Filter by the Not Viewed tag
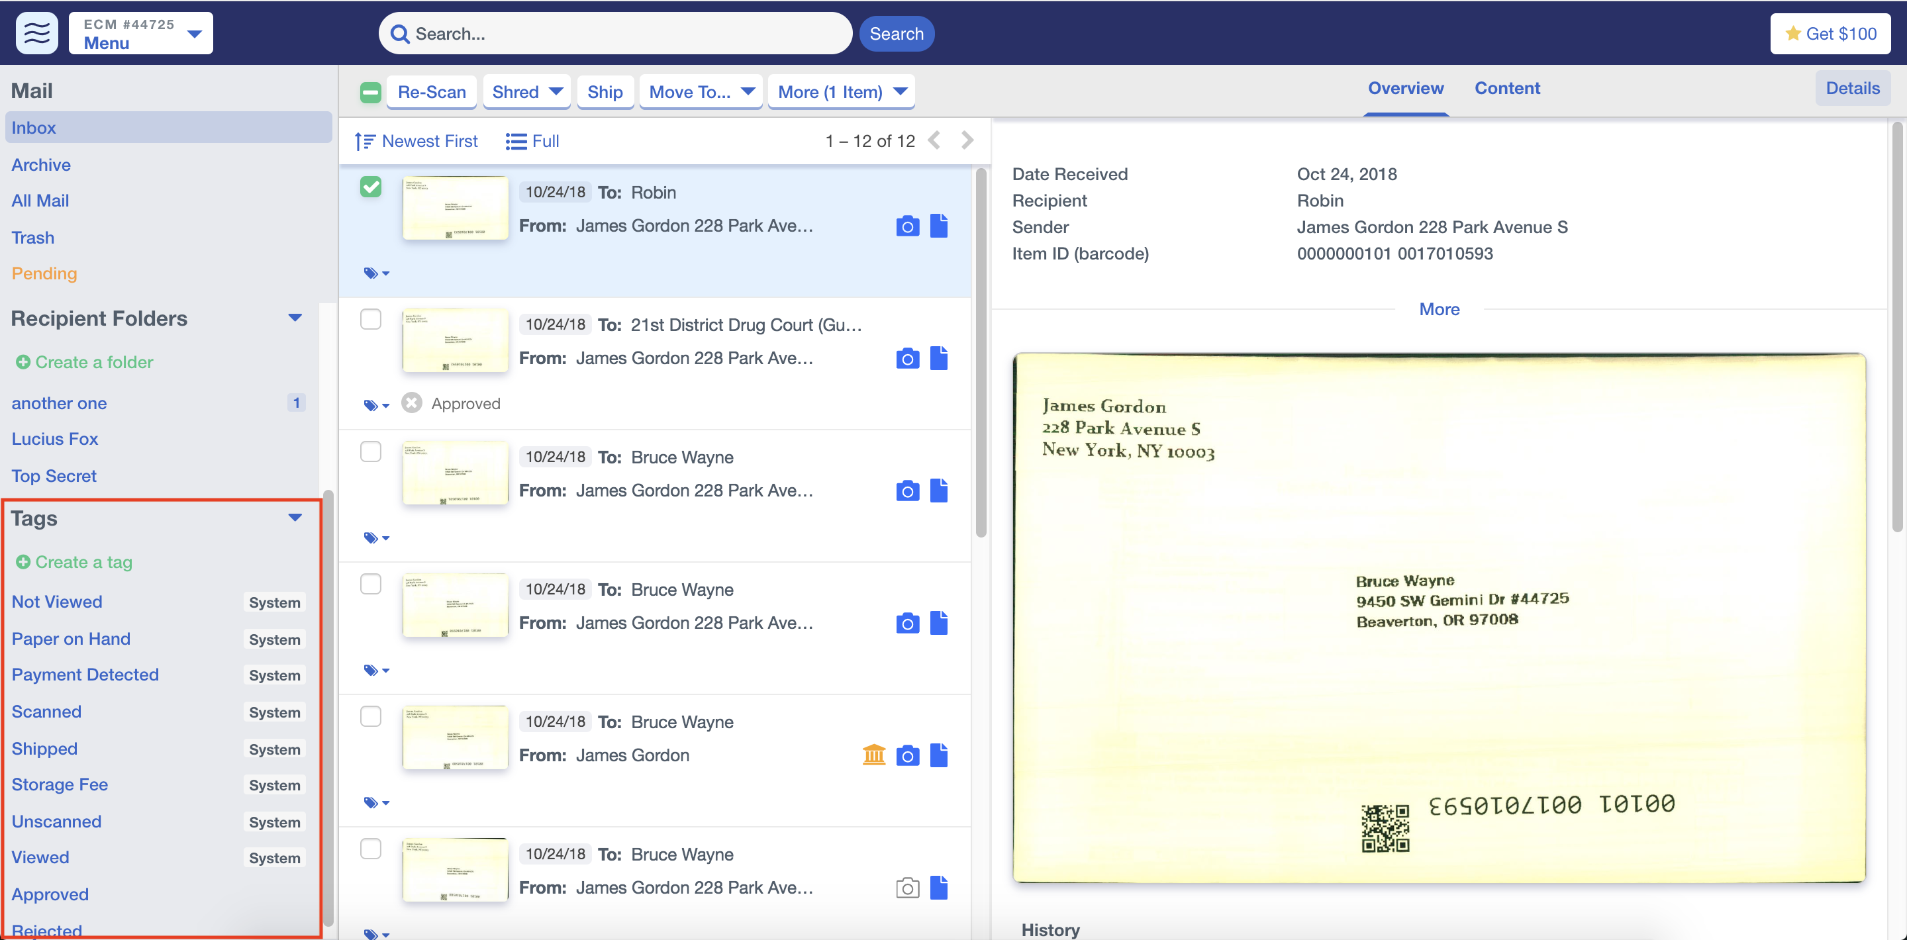Screen dimensions: 1907x940 pos(57,602)
